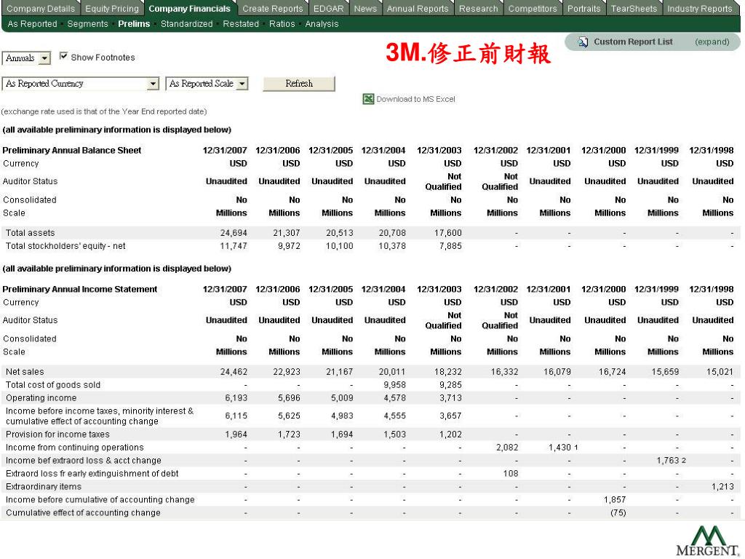Click the 'Provision for income taxes' label
This screenshot has height=559, width=745.
pos(57,435)
